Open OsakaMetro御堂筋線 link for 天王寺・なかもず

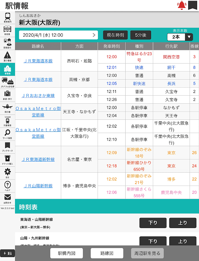point(38,112)
